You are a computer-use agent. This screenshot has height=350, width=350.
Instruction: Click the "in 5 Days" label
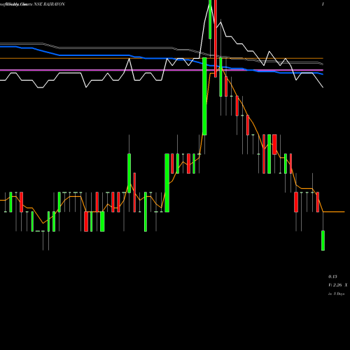pos(336,294)
